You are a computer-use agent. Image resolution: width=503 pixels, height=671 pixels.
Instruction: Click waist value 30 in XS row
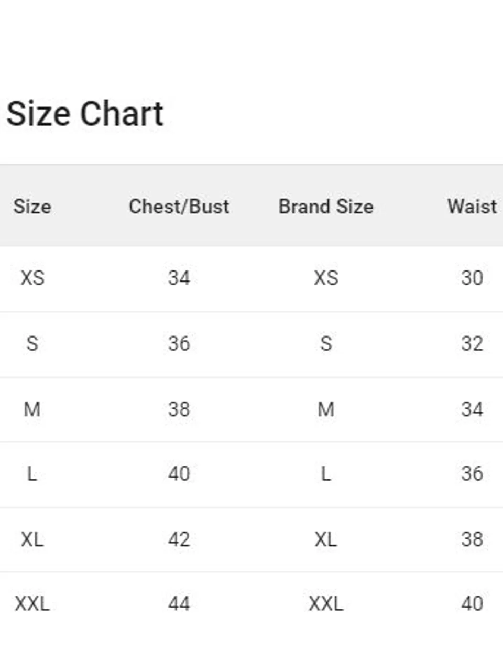472,278
